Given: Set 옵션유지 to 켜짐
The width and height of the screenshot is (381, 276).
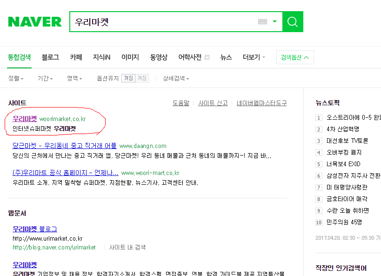Looking at the screenshot, I should 142,78.
